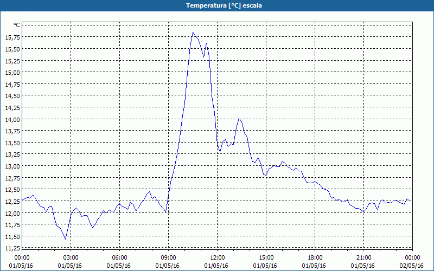Image resolution: width=434 pixels, height=271 pixels.
Task: Click the 12,00 y-axis value
Action: coord(12,213)
